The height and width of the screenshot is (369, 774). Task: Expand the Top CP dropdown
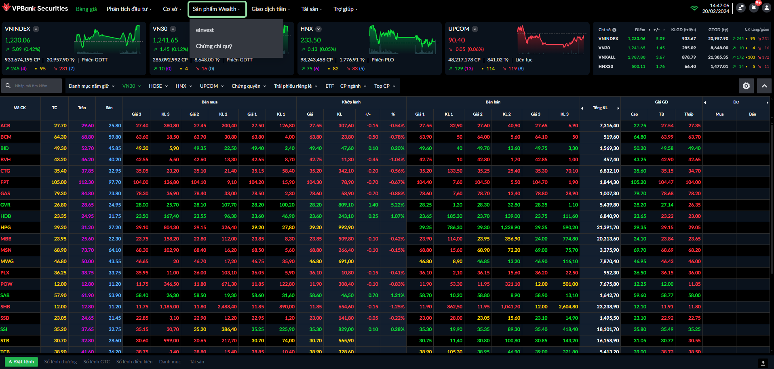pyautogui.click(x=384, y=86)
